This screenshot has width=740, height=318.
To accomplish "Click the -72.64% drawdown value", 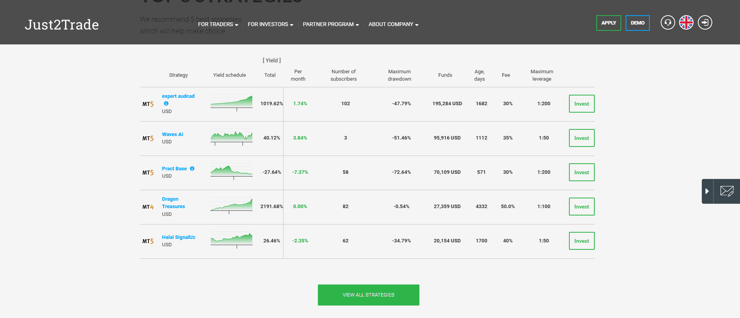I will (x=401, y=172).
